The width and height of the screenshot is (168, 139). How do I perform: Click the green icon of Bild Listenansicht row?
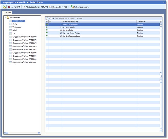47,27
